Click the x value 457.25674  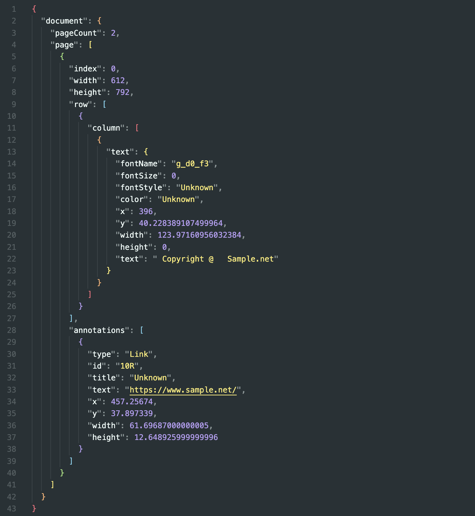tap(132, 401)
